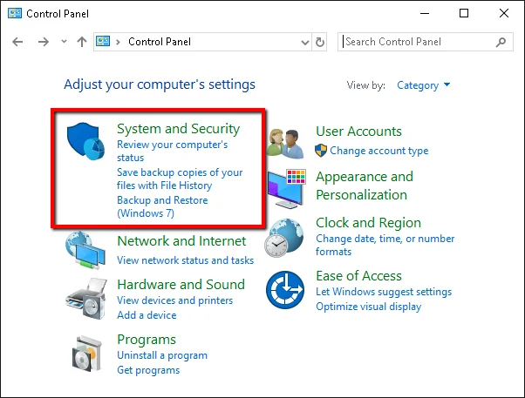The image size is (525, 398).
Task: Go up one level with the up arrow
Action: point(82,42)
